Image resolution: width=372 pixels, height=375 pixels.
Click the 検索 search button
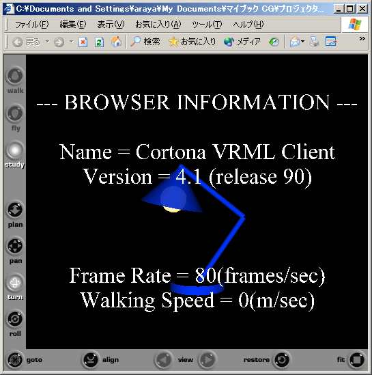[x=145, y=42]
